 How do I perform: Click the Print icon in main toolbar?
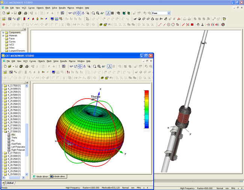tap(25, 13)
